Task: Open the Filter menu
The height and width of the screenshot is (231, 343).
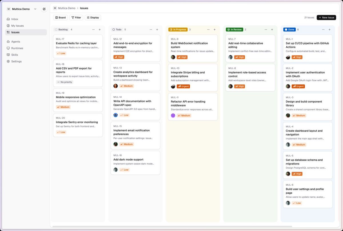Action: point(76,17)
